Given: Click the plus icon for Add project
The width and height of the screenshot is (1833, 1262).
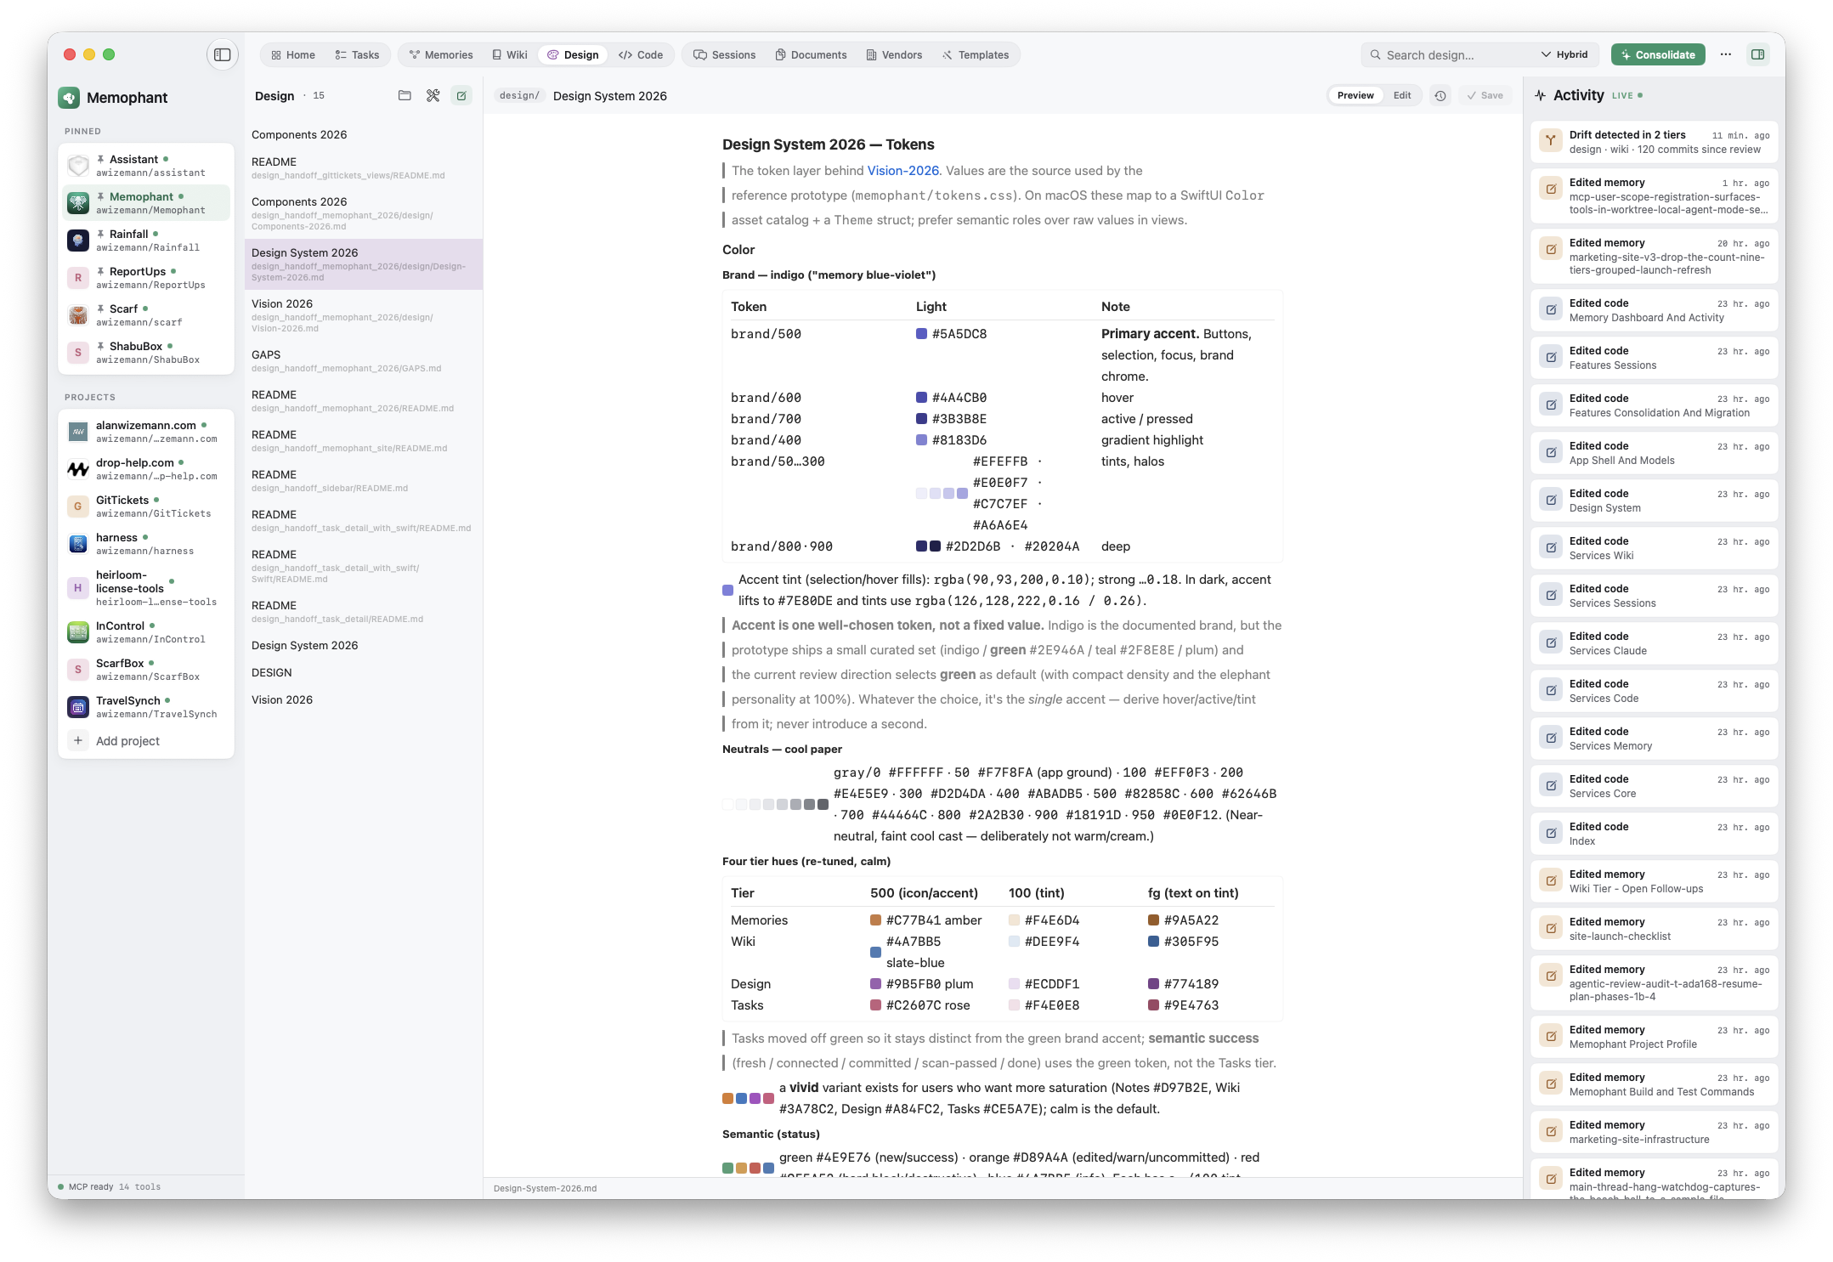Looking at the screenshot, I should (78, 741).
